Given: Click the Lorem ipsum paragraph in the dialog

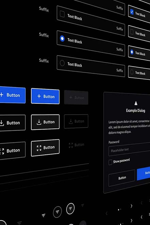Looking at the screenshot, I should 129,127.
